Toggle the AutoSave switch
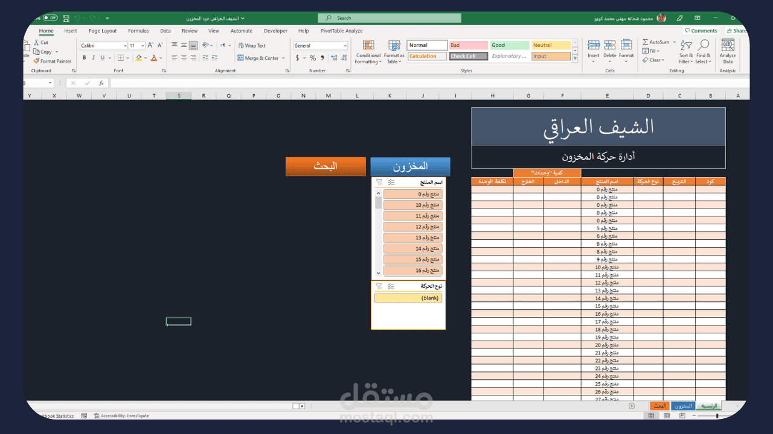This screenshot has height=434, width=773. [x=51, y=18]
